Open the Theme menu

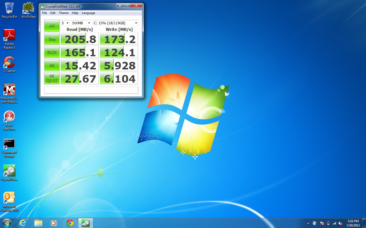coord(64,13)
